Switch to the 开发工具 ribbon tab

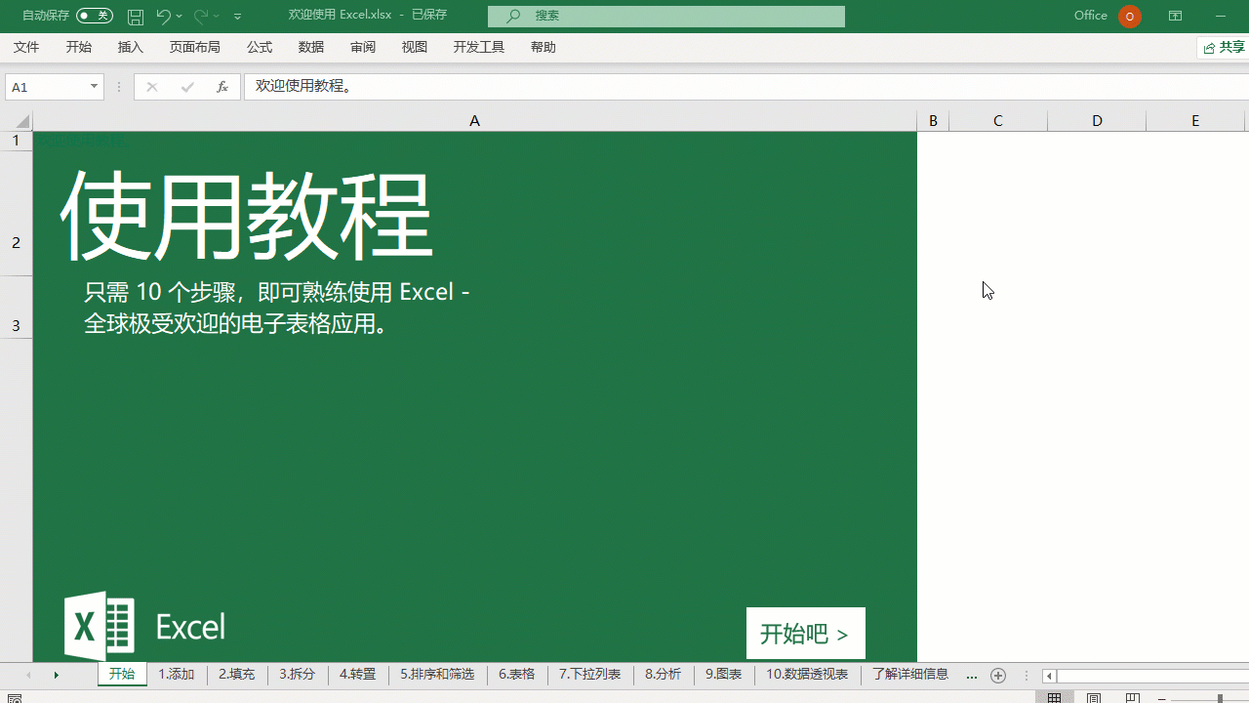(479, 47)
